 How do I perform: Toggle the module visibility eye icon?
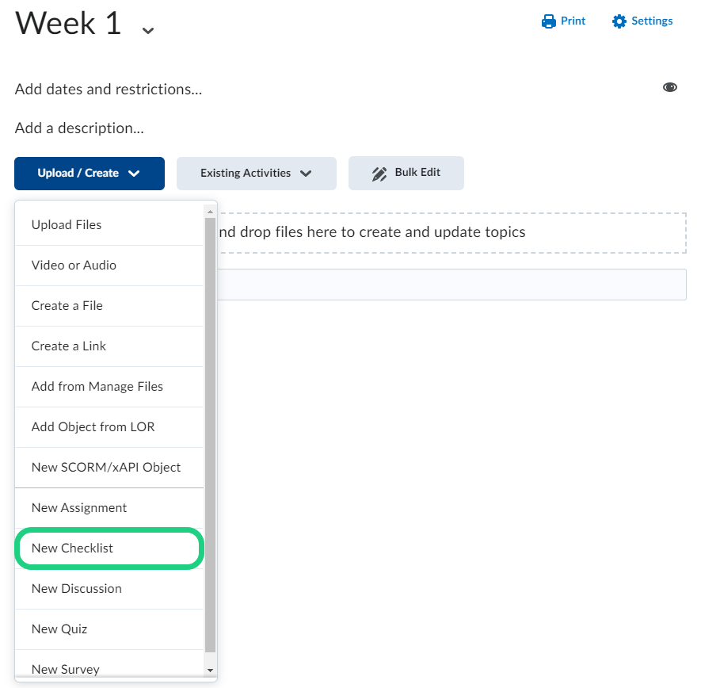[670, 87]
